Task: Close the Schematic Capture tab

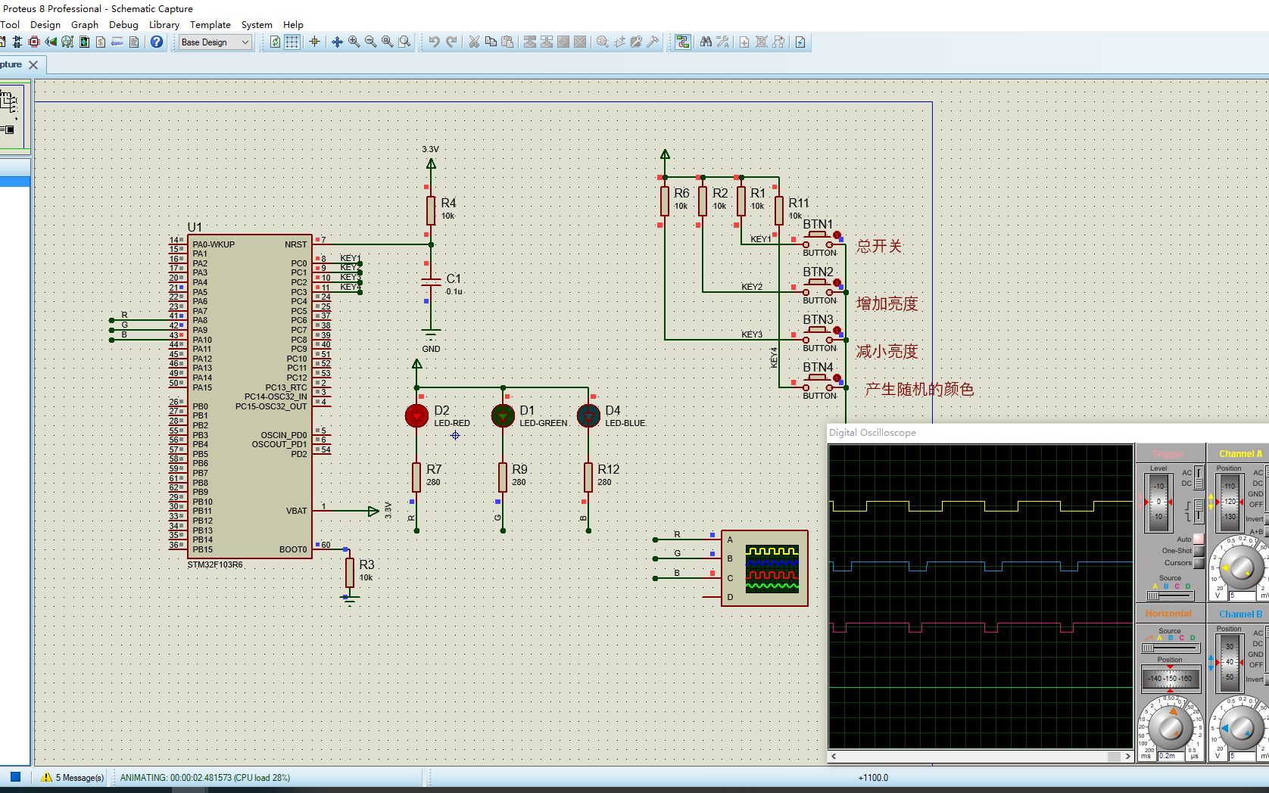Action: click(x=33, y=65)
